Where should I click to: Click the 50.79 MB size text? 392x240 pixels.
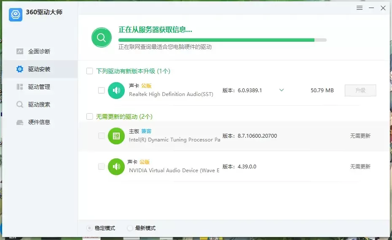[322, 91]
